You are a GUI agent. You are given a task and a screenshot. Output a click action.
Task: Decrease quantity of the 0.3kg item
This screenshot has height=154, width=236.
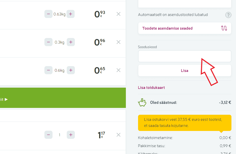[48, 42]
